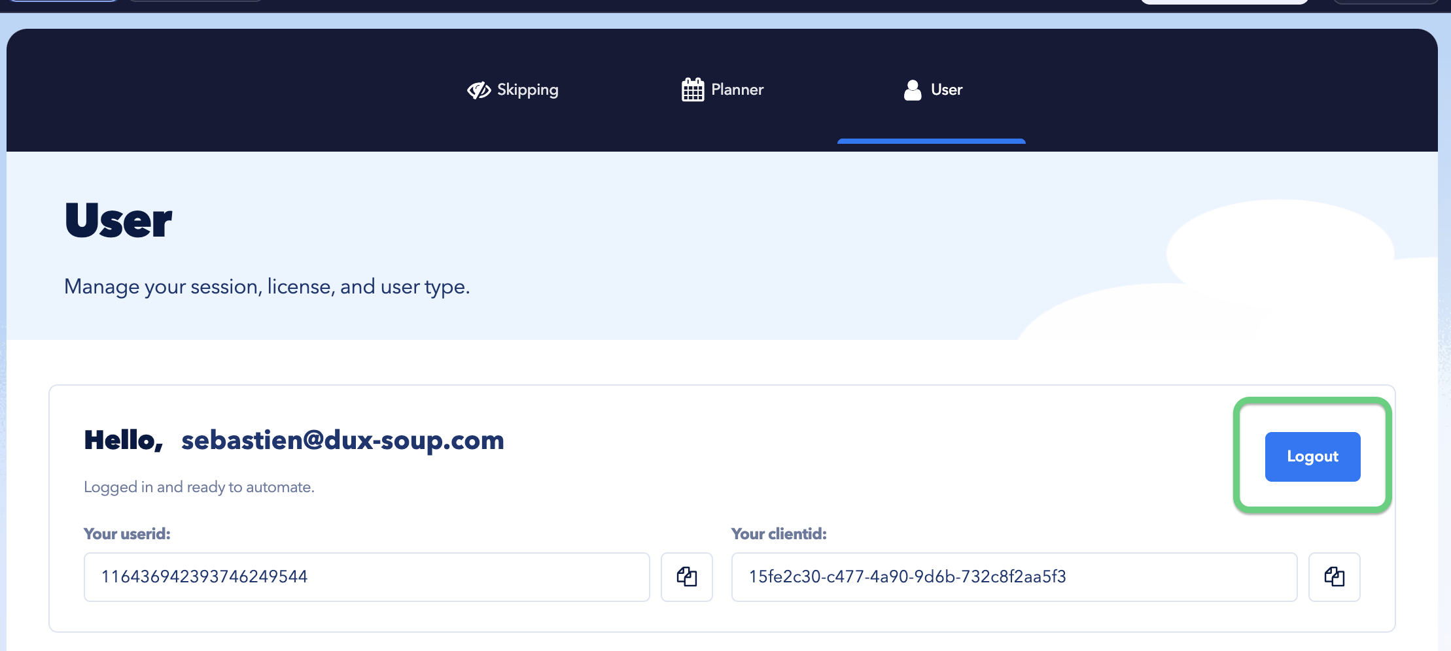Image resolution: width=1451 pixels, height=651 pixels.
Task: Click the 'Hello,' greeting text
Action: tap(124, 441)
